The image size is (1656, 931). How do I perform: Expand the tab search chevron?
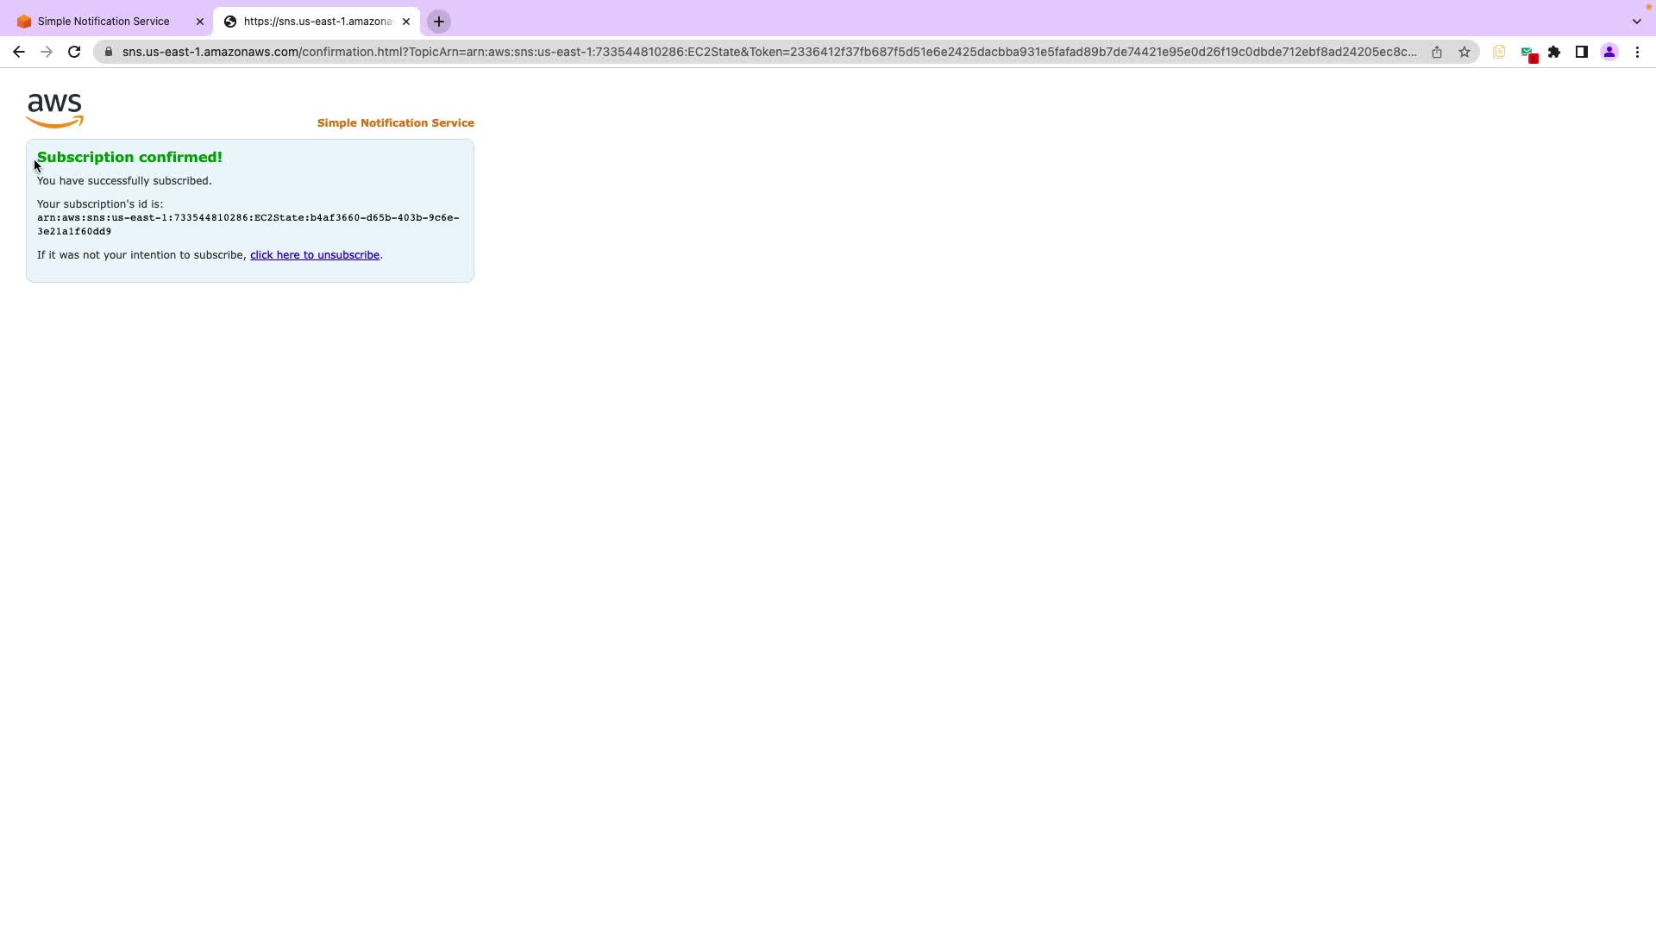tap(1636, 22)
